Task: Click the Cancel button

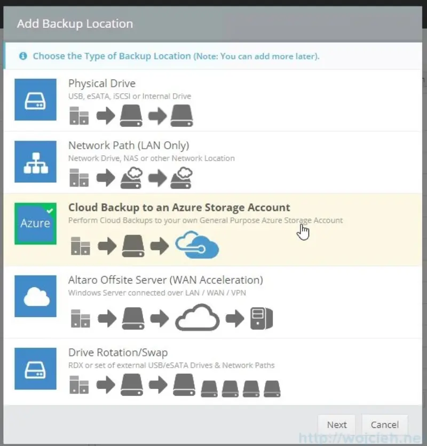Action: [x=385, y=425]
